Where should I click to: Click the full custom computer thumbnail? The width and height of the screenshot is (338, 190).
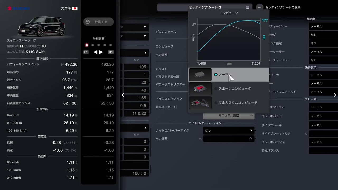[200, 103]
